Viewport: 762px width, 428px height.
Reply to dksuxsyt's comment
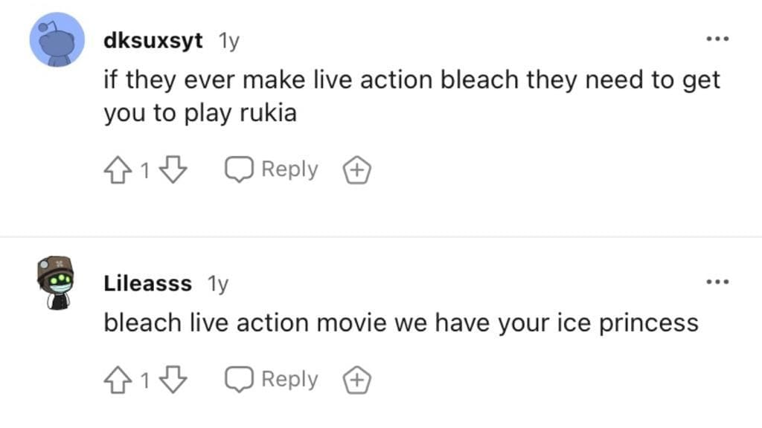[289, 169]
